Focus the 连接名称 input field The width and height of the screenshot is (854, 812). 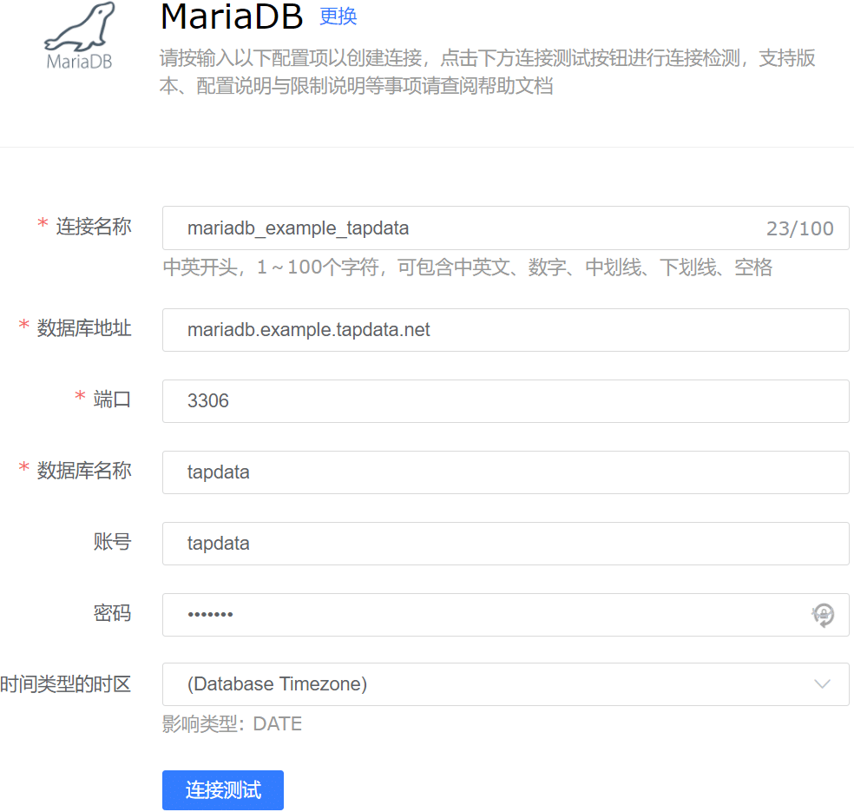[505, 228]
